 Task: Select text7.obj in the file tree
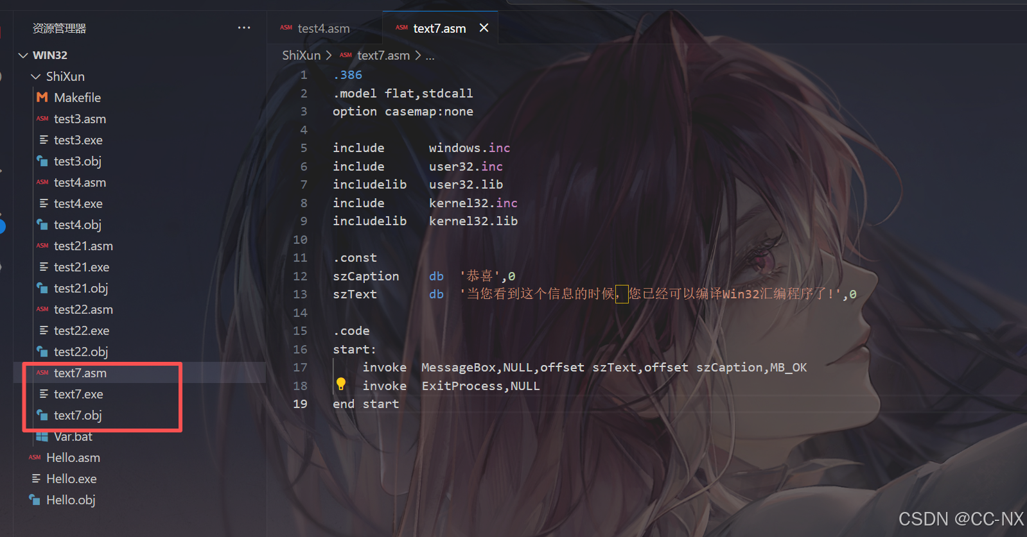click(78, 415)
